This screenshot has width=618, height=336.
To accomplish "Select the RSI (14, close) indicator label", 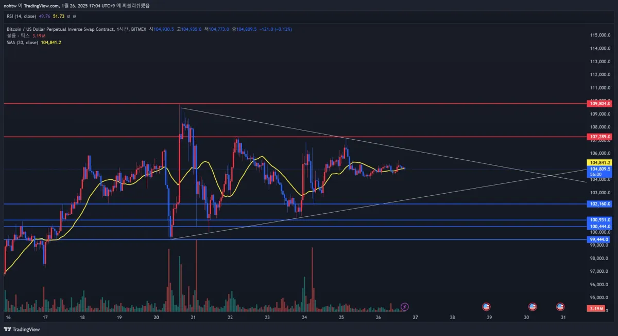I will (21, 16).
